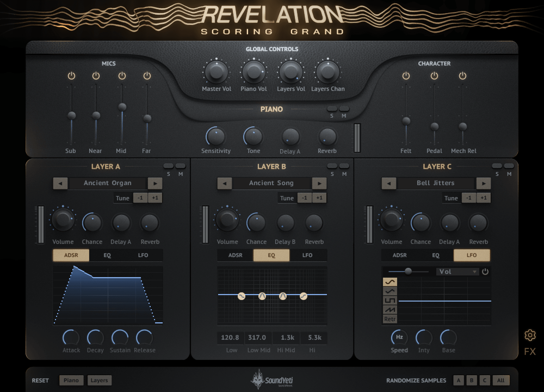Mute the Piano section
544x392 pixels.
point(344,109)
